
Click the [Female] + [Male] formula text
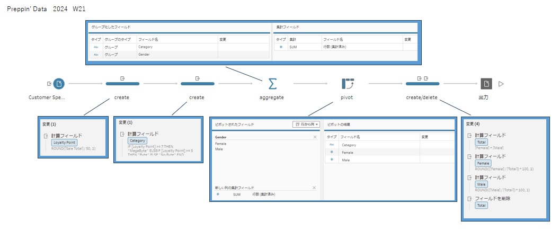point(489,148)
